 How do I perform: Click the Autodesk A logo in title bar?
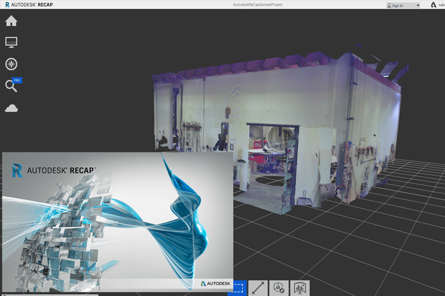(433, 5)
